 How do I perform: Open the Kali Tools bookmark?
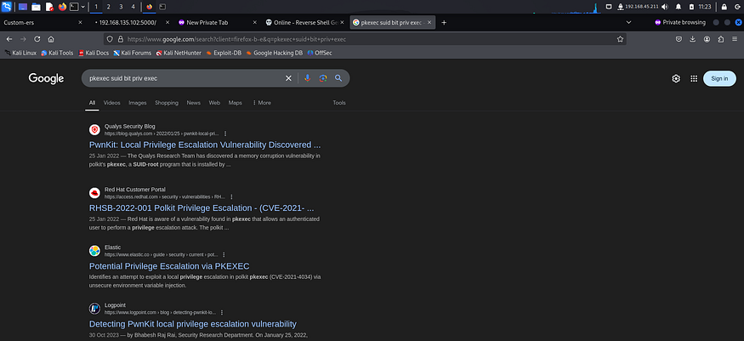tap(57, 53)
